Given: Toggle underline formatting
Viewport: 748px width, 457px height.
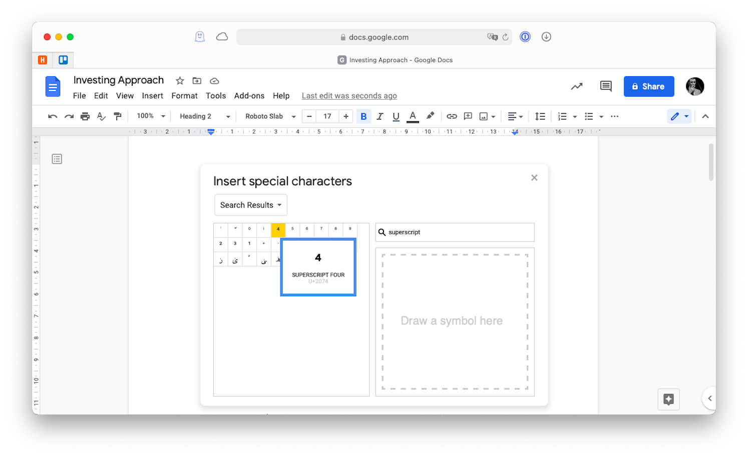Looking at the screenshot, I should 396,116.
